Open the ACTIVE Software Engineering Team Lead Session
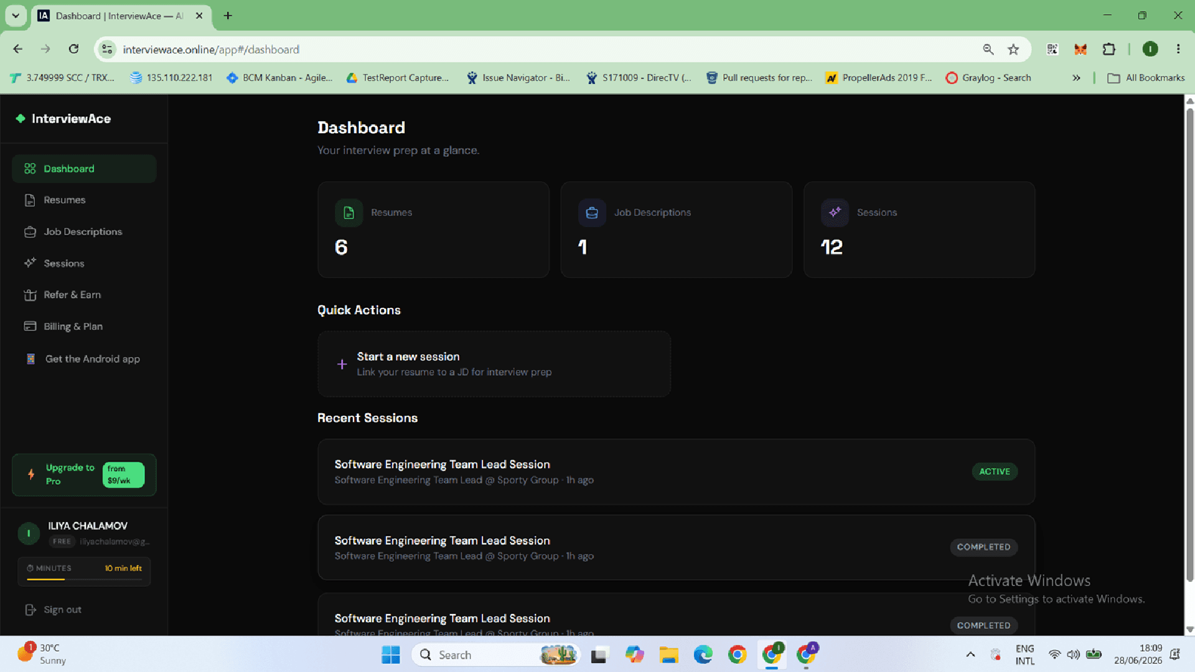1195x672 pixels. pyautogui.click(x=677, y=472)
